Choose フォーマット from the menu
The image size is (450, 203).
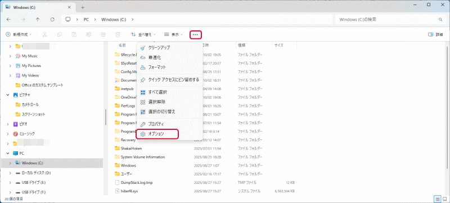[170, 67]
